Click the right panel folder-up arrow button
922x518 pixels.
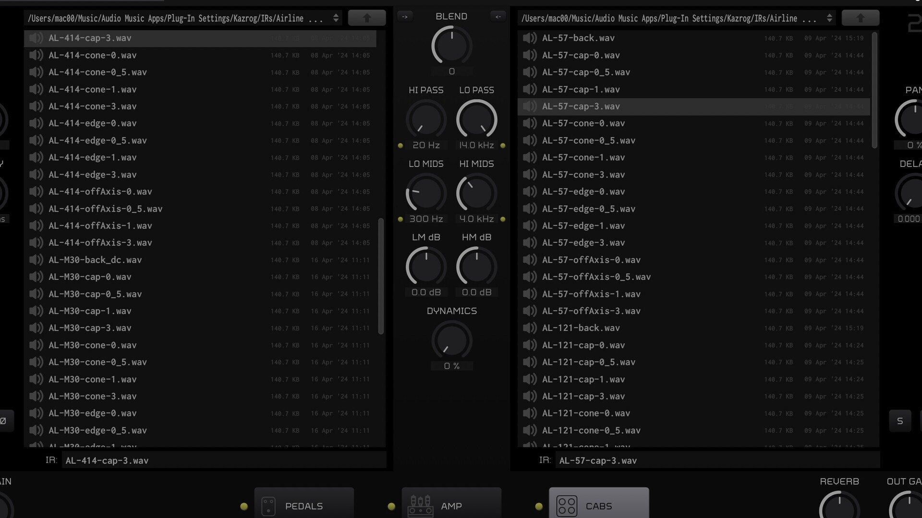pos(861,18)
